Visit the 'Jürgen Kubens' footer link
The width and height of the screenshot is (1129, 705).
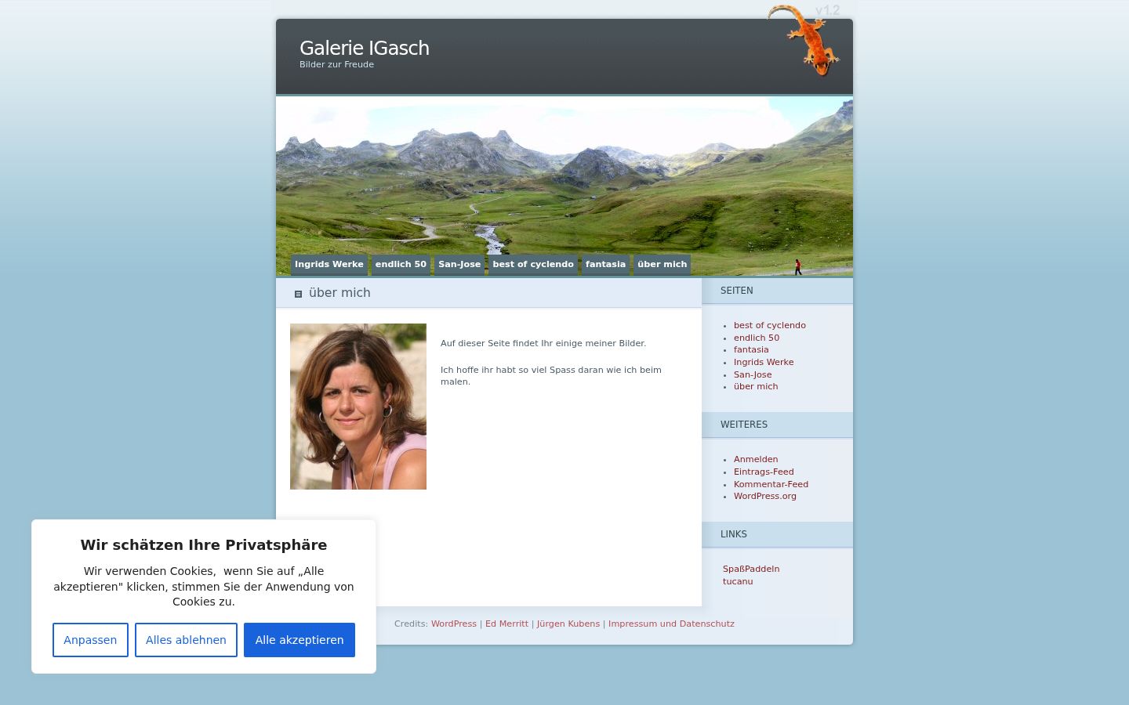pos(568,624)
